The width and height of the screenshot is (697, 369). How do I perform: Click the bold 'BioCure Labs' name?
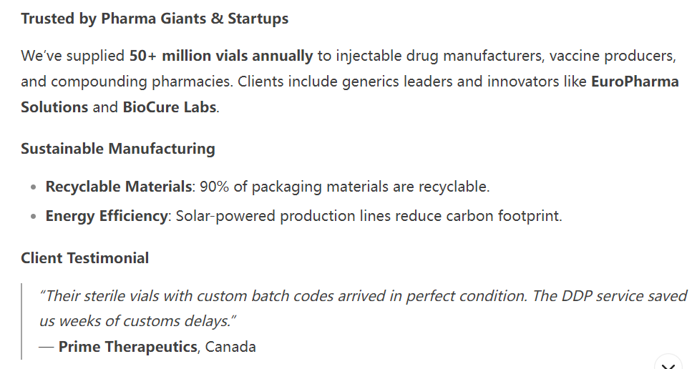170,107
